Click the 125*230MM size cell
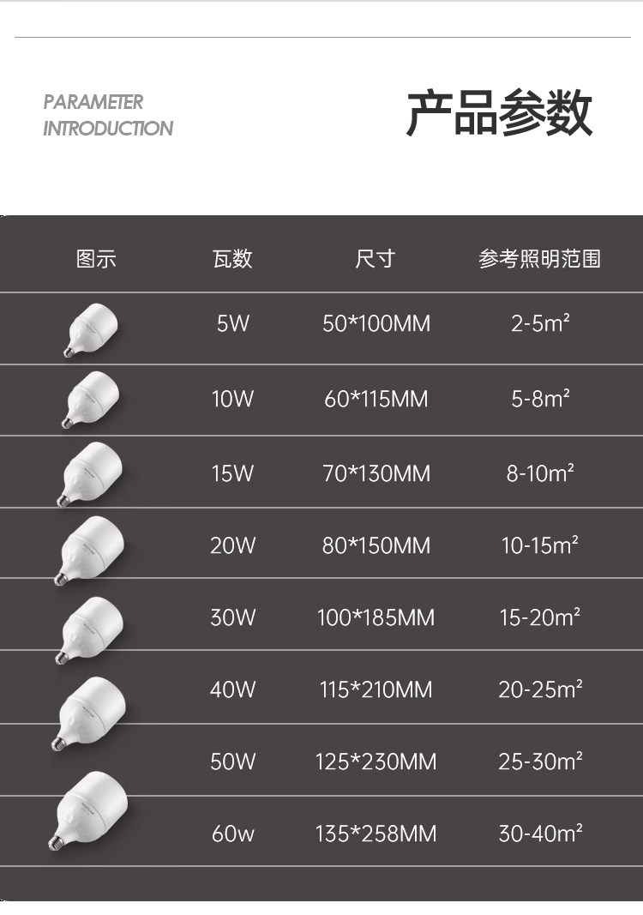 (x=376, y=761)
